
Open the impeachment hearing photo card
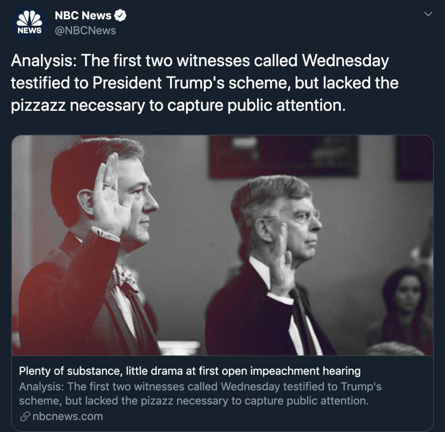(223, 245)
